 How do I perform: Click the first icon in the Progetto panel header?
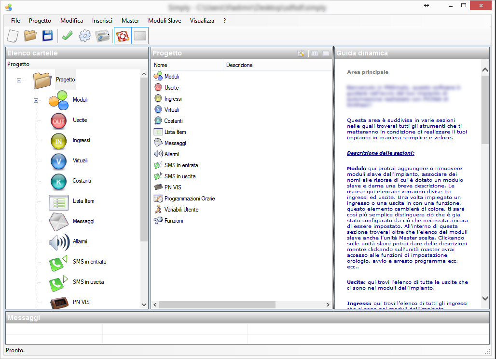(301, 53)
